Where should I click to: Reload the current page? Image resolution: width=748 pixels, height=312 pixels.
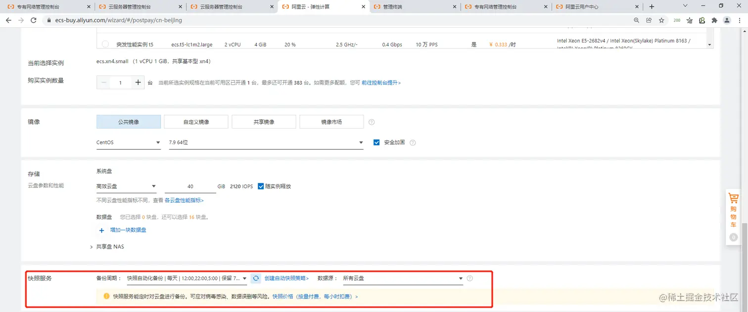34,20
